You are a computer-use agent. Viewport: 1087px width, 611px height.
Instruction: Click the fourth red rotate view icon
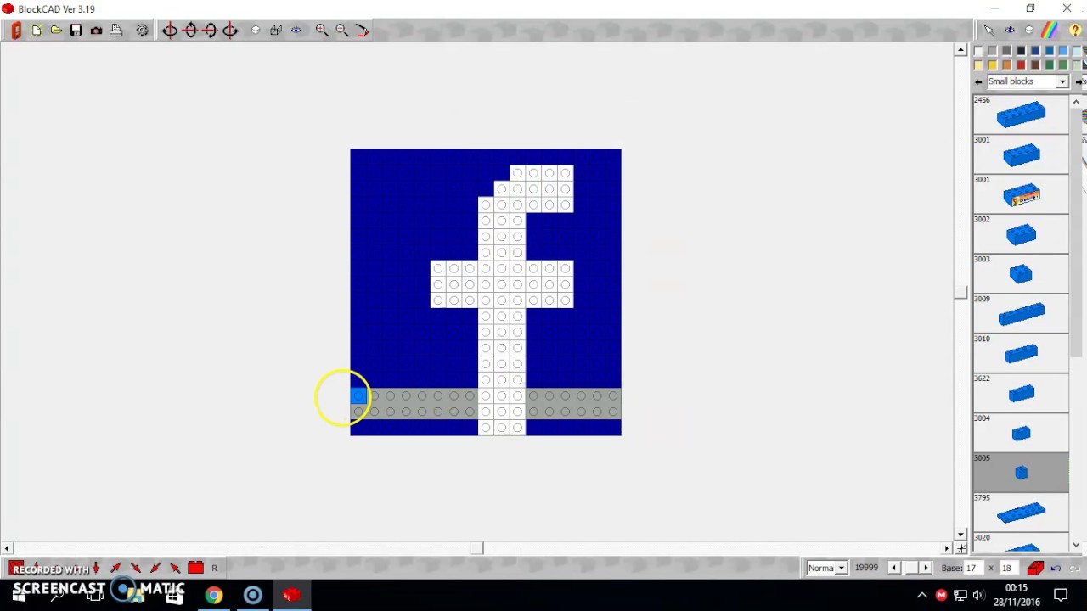click(x=231, y=31)
